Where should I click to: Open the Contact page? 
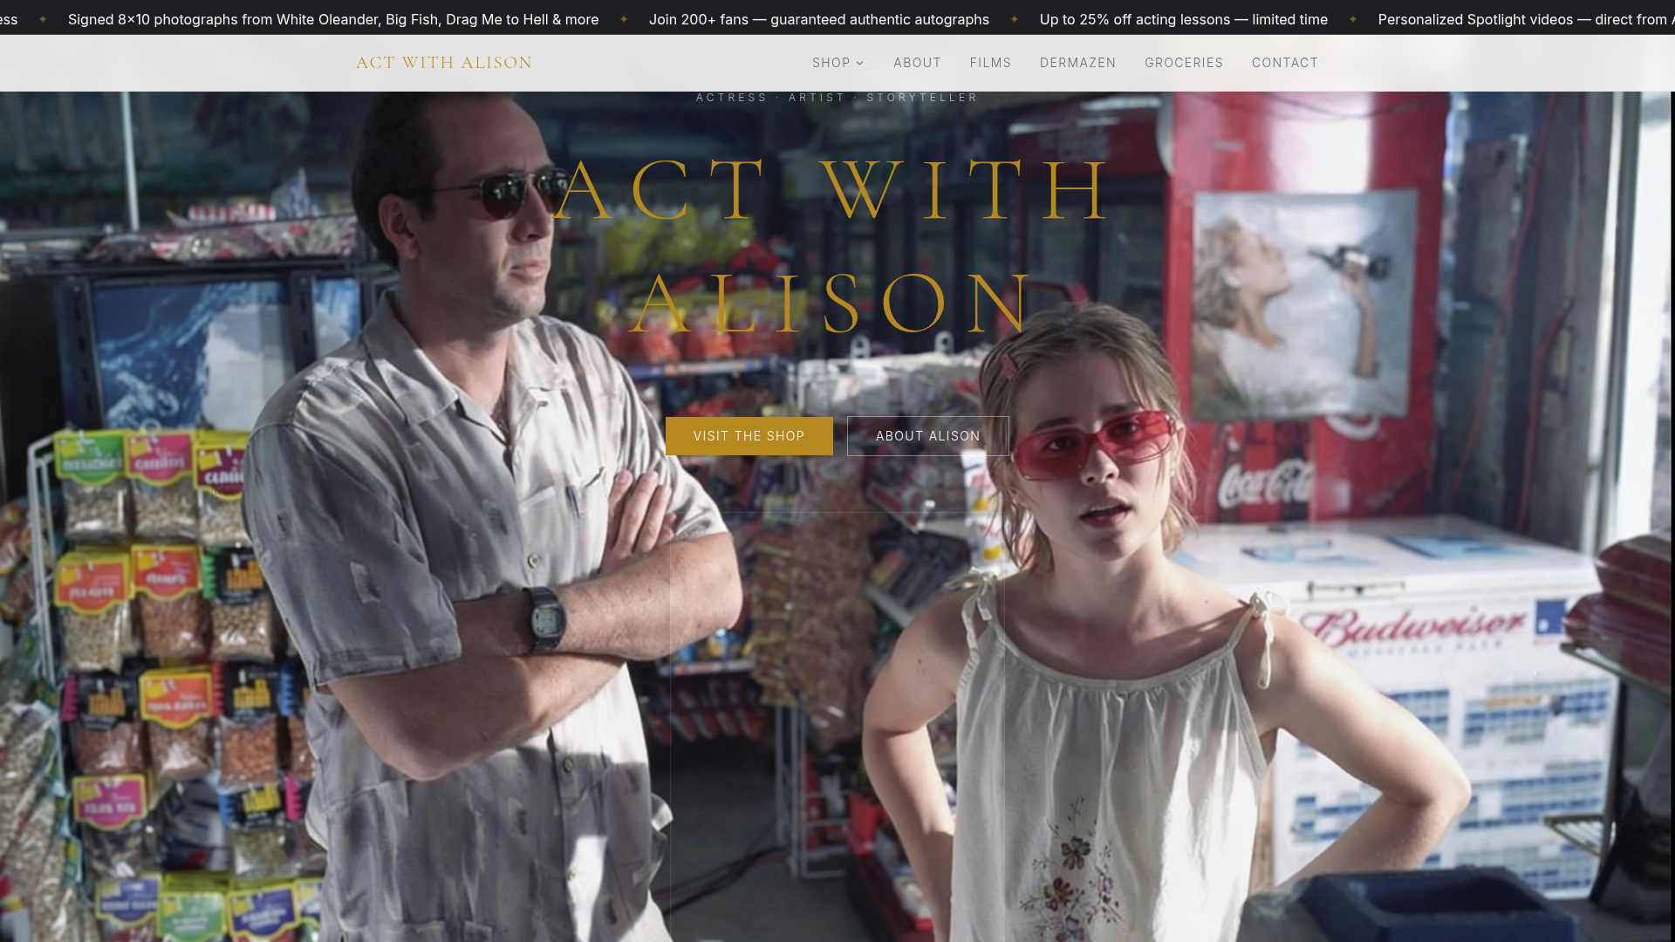(1285, 63)
